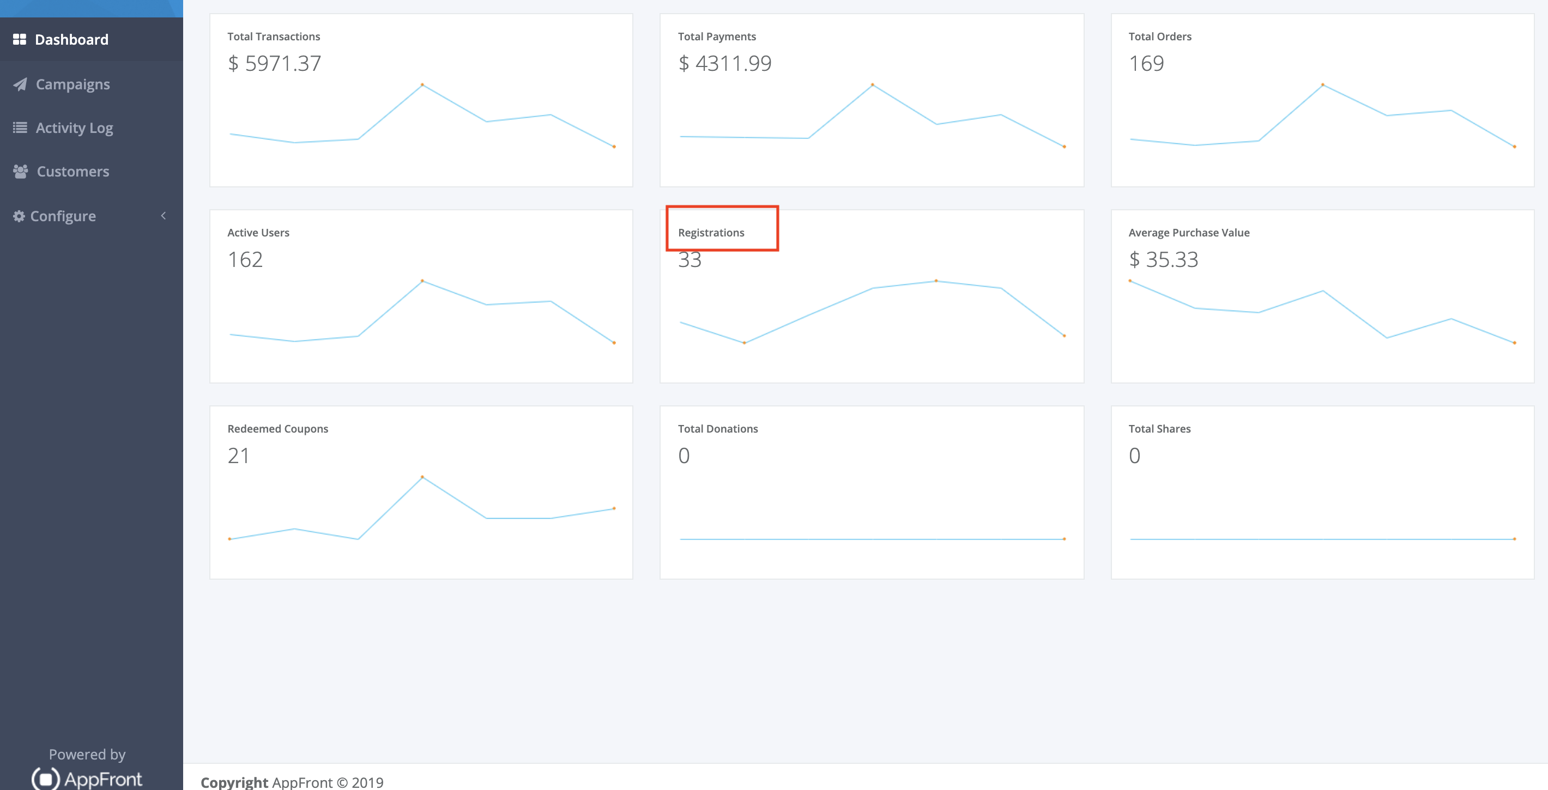Click the Total Payments sparkline chart

pos(872,116)
